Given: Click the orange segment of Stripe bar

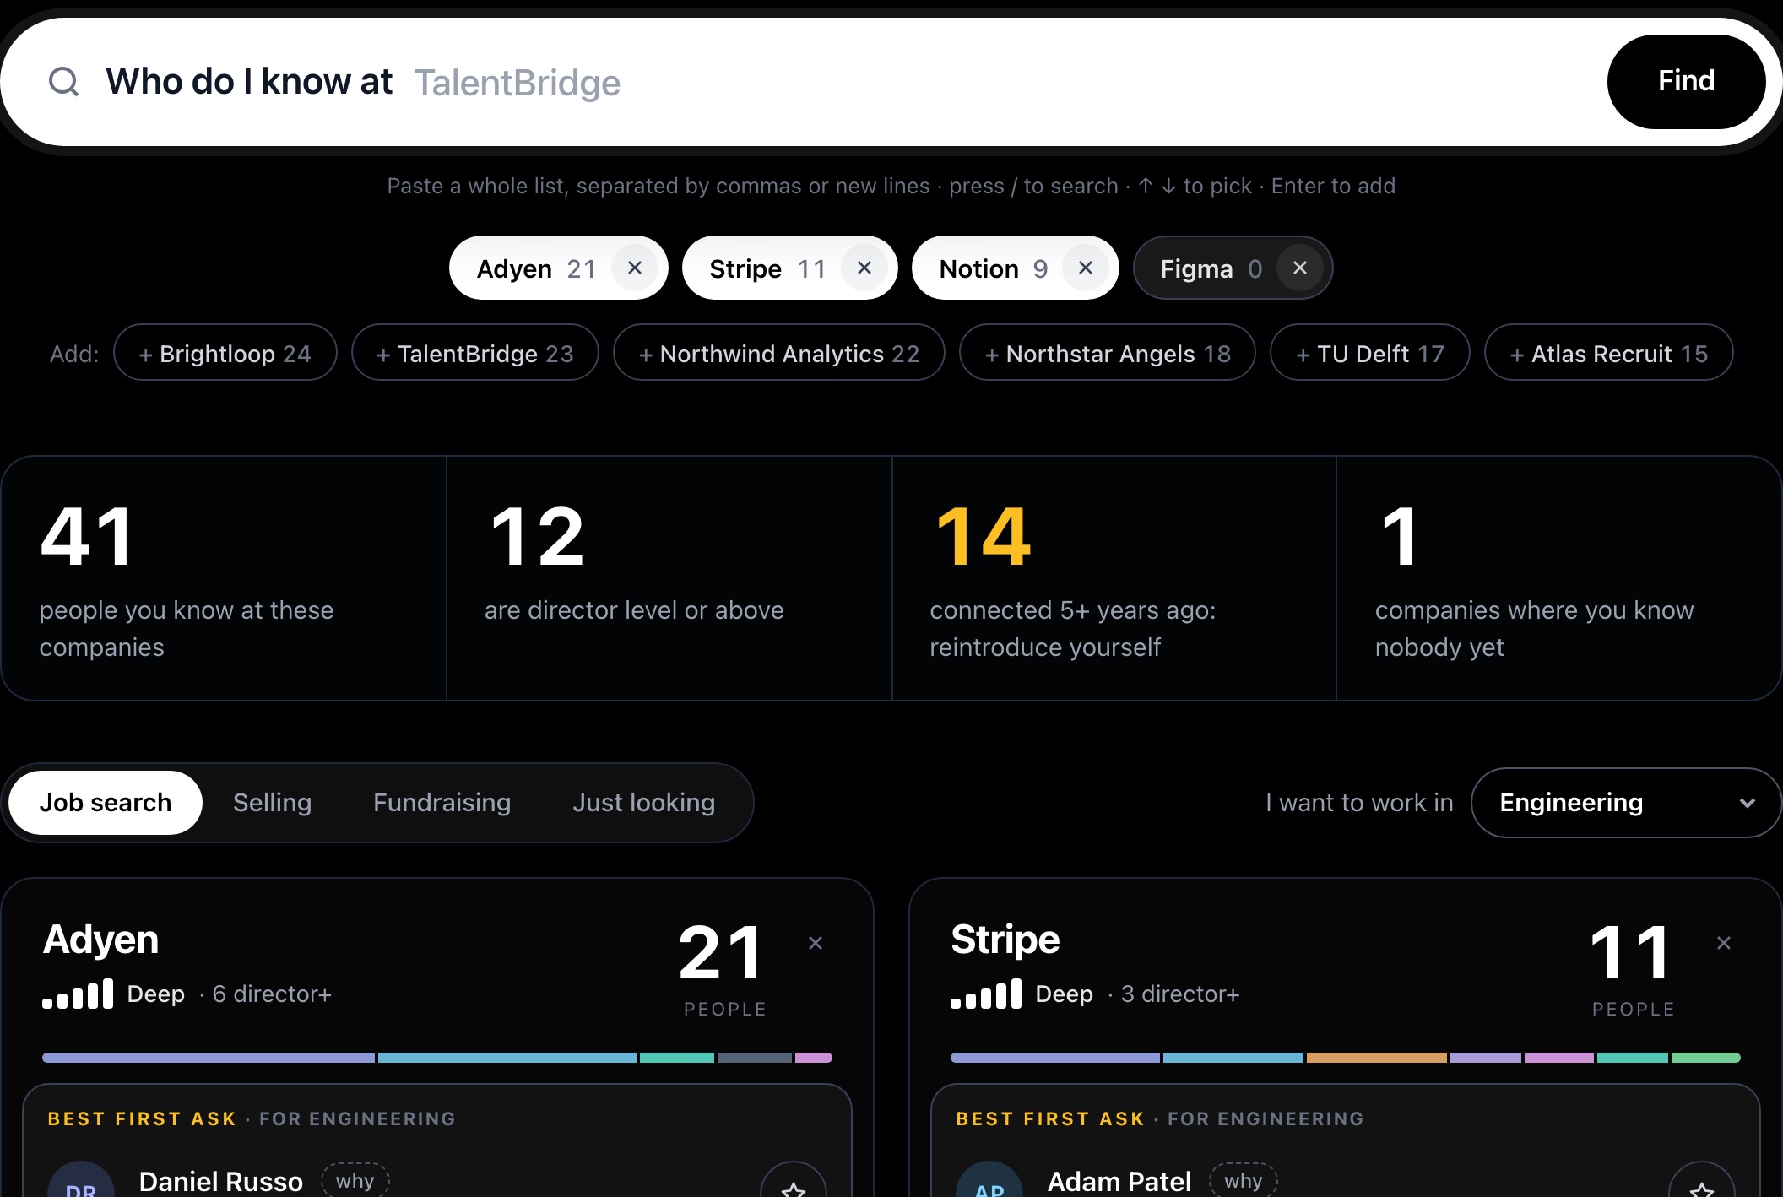Looking at the screenshot, I should (1376, 1058).
